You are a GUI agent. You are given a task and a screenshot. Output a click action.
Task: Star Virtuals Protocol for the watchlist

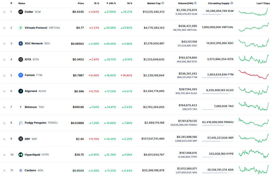4,28
